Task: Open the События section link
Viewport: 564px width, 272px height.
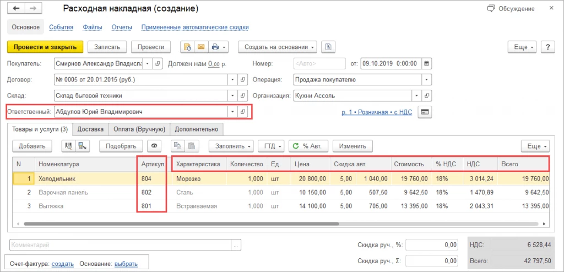Action: pos(61,27)
